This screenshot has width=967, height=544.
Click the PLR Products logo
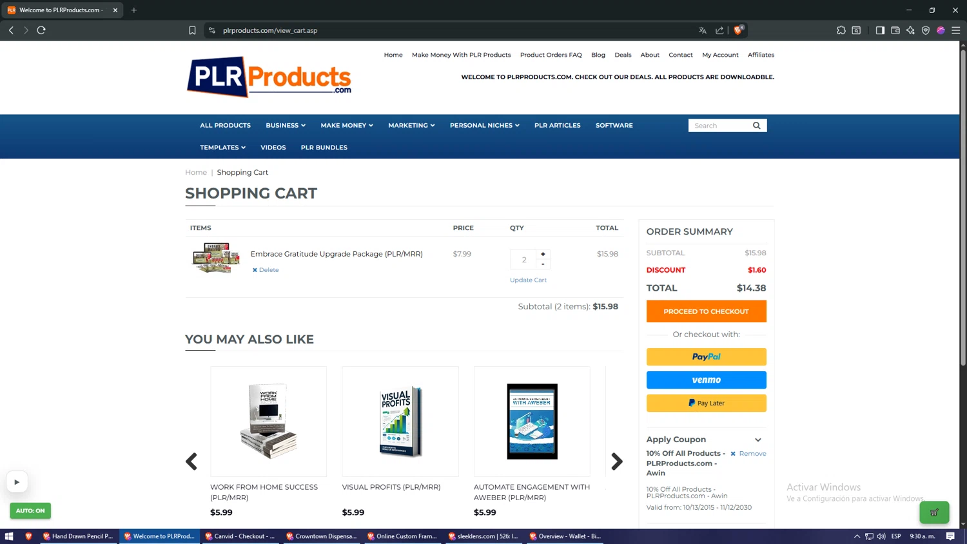point(269,77)
